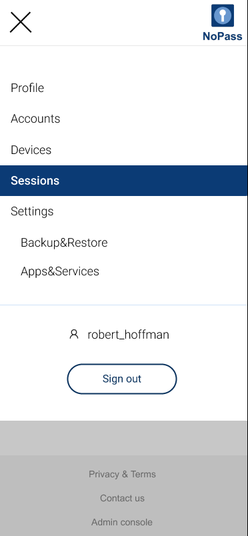
Task: Sign out of the account
Action: 122,379
